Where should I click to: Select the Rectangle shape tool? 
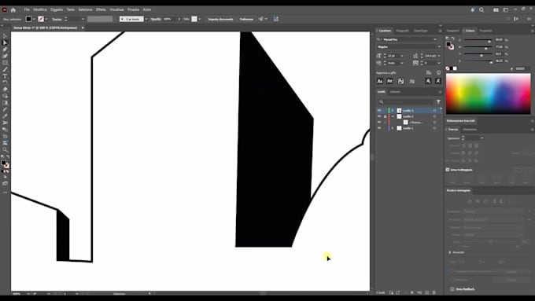(x=5, y=63)
